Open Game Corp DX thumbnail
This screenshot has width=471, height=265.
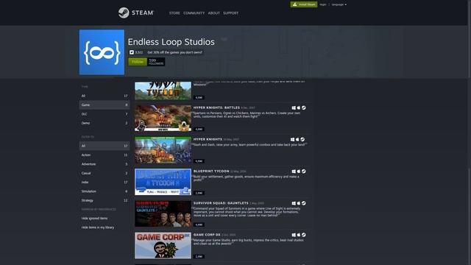click(x=163, y=245)
